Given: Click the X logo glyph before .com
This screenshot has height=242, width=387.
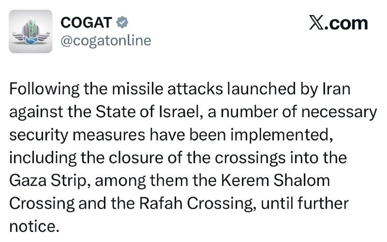Looking at the screenshot, I should [316, 23].
